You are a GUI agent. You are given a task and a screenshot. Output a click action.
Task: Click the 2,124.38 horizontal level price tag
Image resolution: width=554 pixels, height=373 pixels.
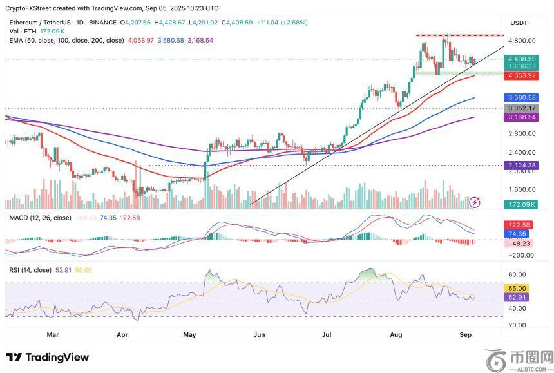click(522, 166)
